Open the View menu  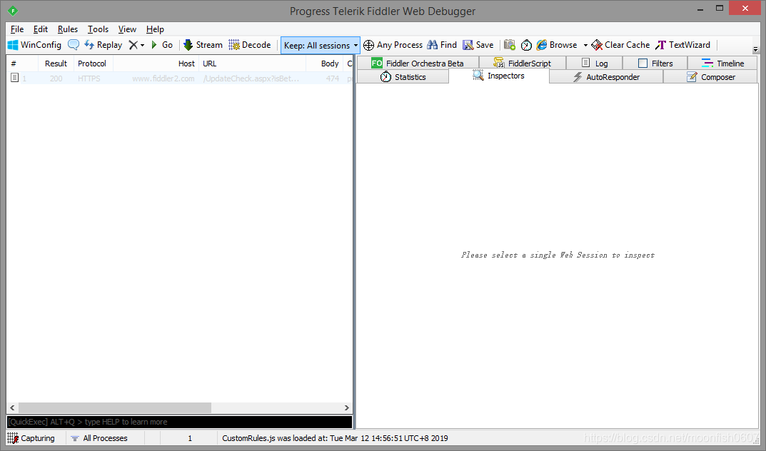(x=127, y=29)
